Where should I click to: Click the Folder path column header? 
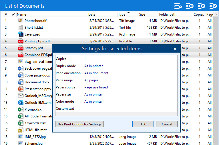(x=168, y=14)
